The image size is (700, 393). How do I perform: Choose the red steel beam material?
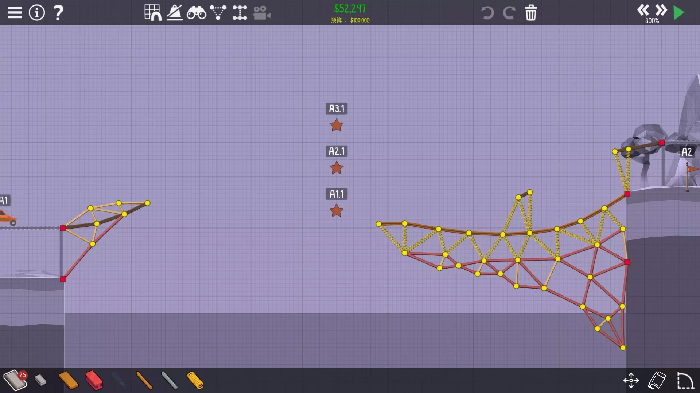tap(94, 380)
